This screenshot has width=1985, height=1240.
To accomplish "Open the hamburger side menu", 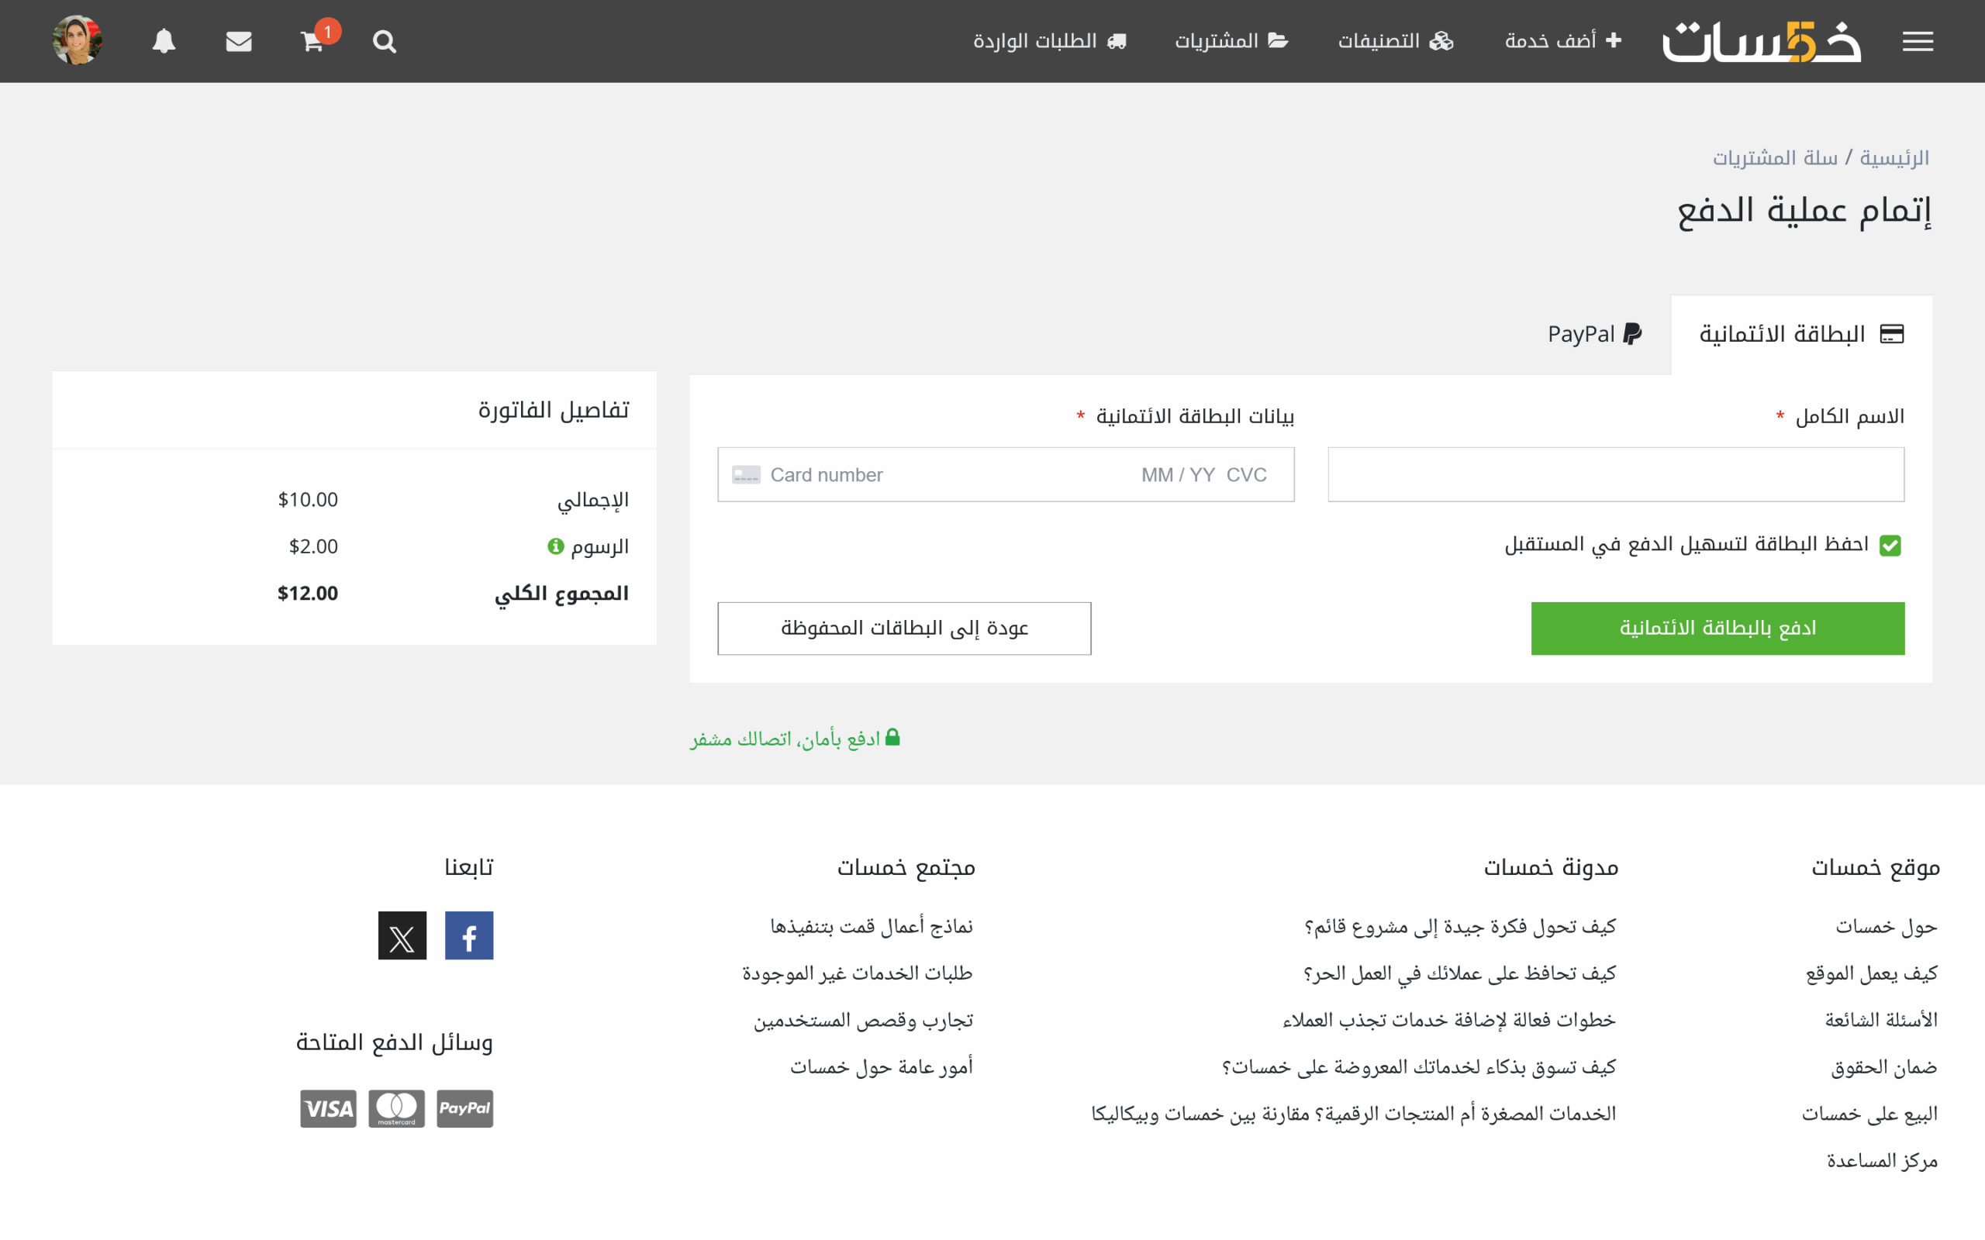I will [x=1918, y=41].
